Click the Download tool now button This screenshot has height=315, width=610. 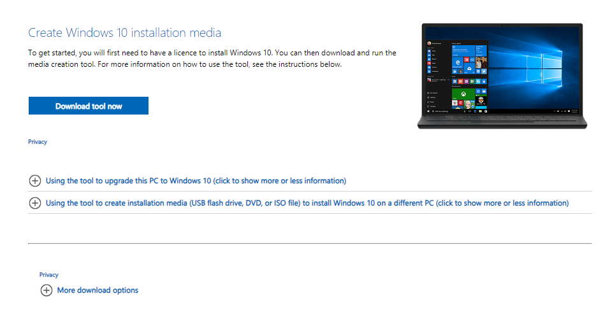point(89,106)
